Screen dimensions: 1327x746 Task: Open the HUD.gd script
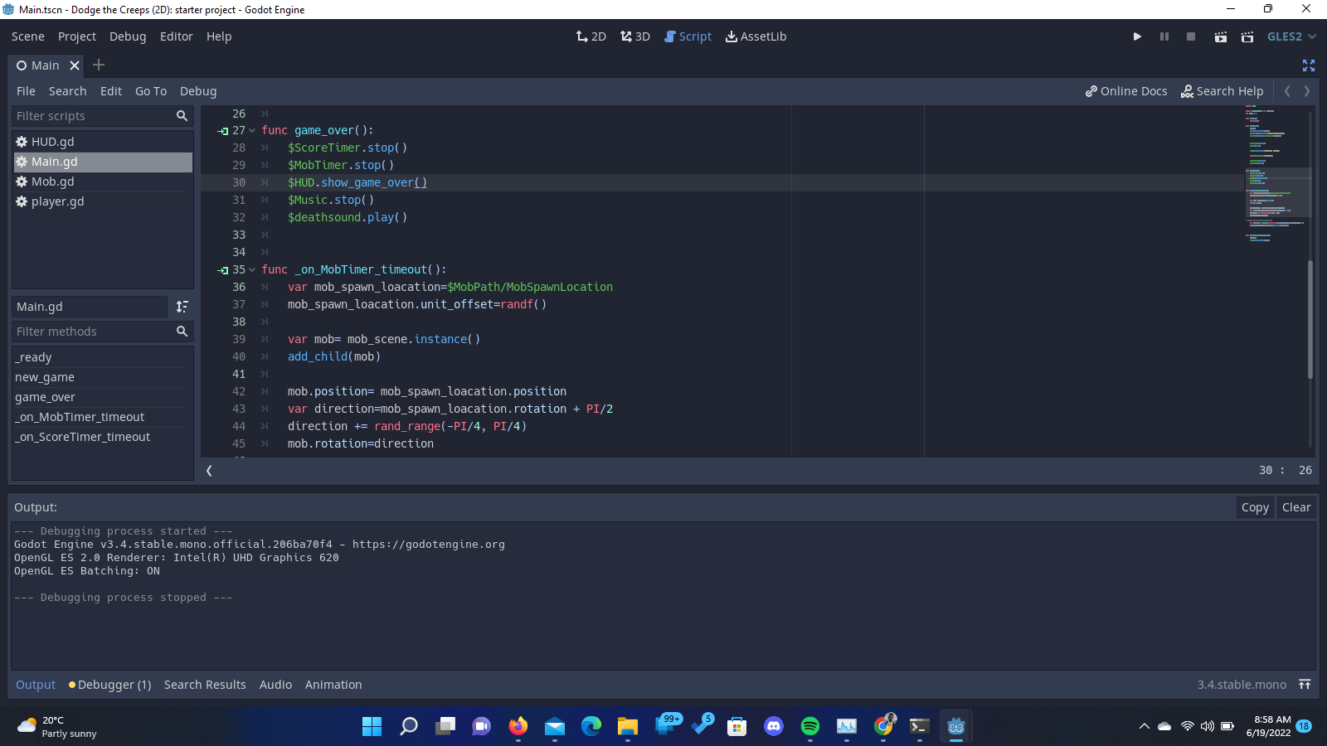tap(103, 142)
